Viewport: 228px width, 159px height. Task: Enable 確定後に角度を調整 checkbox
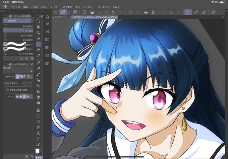pyautogui.click(x=7, y=90)
